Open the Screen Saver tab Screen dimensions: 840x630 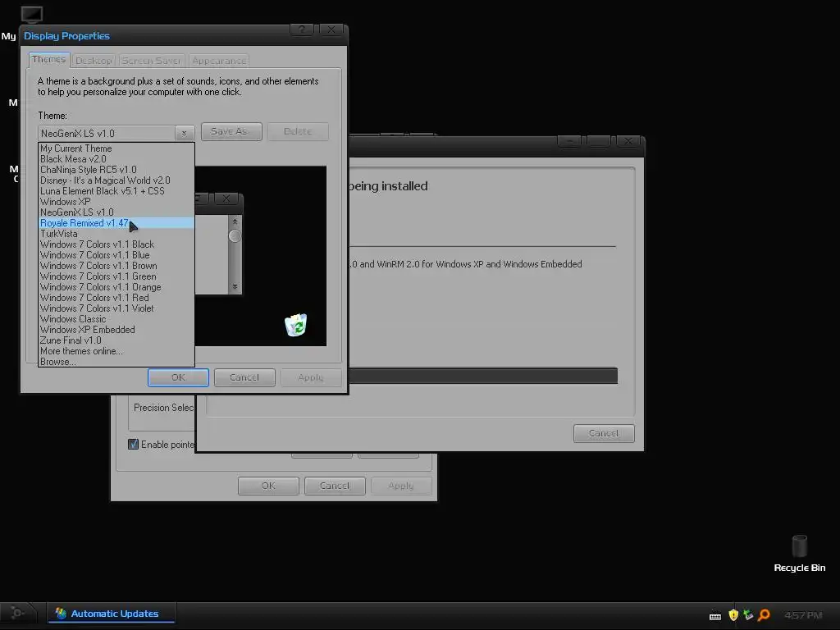pyautogui.click(x=151, y=61)
